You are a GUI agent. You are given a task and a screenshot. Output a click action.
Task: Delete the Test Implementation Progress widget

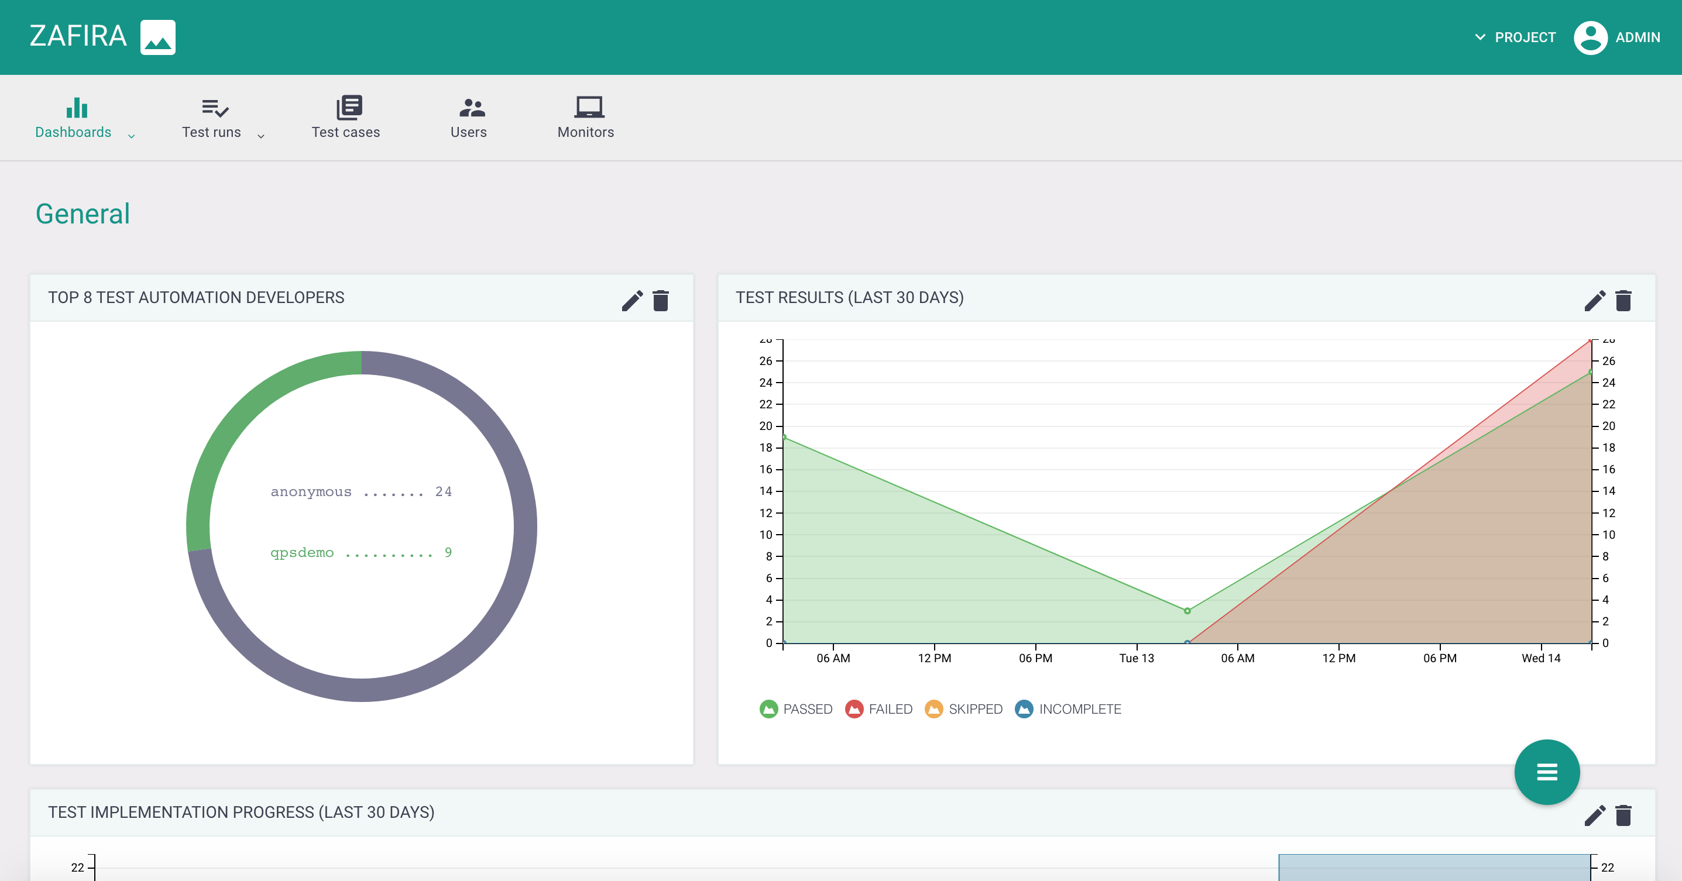1623,815
